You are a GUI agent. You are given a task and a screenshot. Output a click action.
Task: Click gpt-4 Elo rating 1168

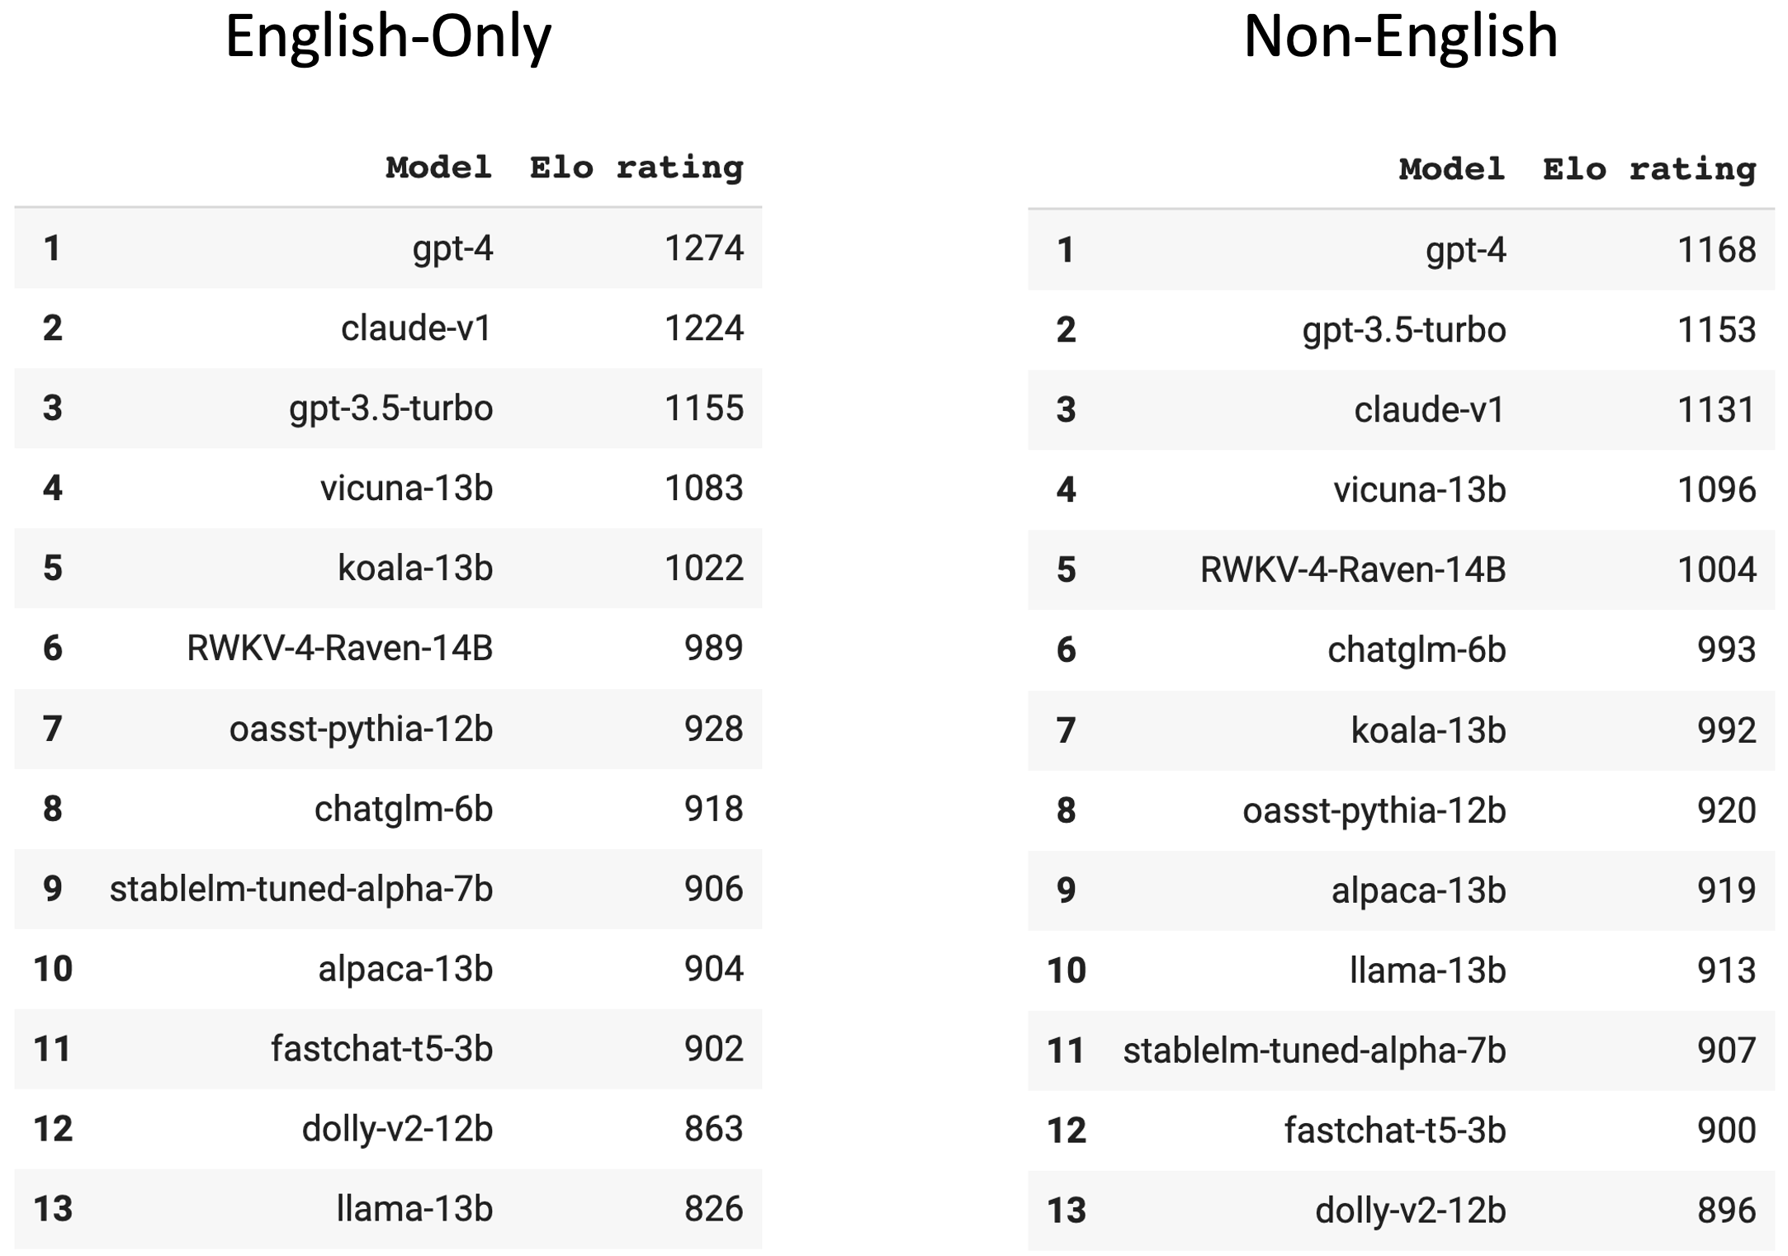[x=1716, y=249]
